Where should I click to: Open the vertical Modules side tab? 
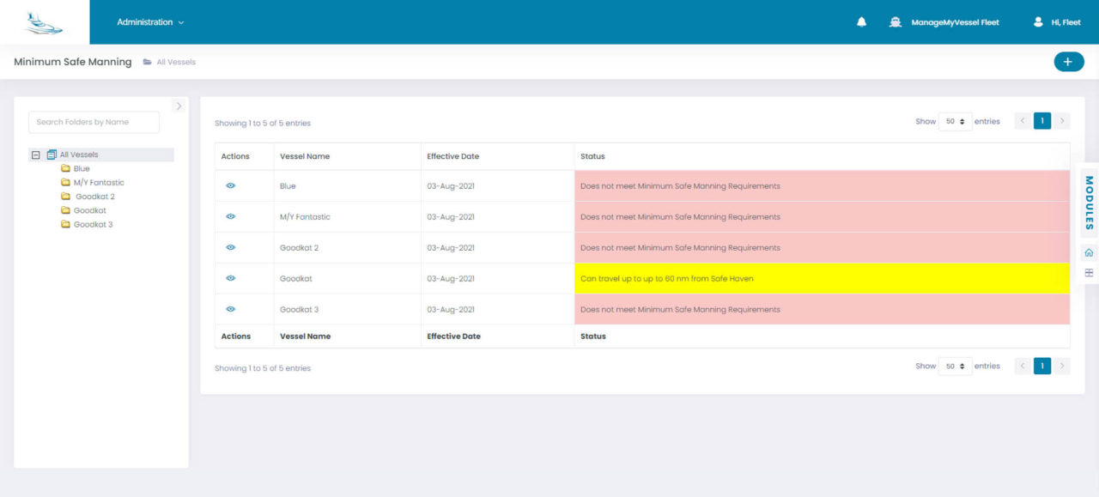tap(1089, 203)
